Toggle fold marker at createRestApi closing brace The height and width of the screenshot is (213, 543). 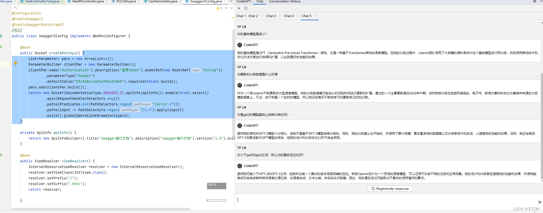click(11, 121)
